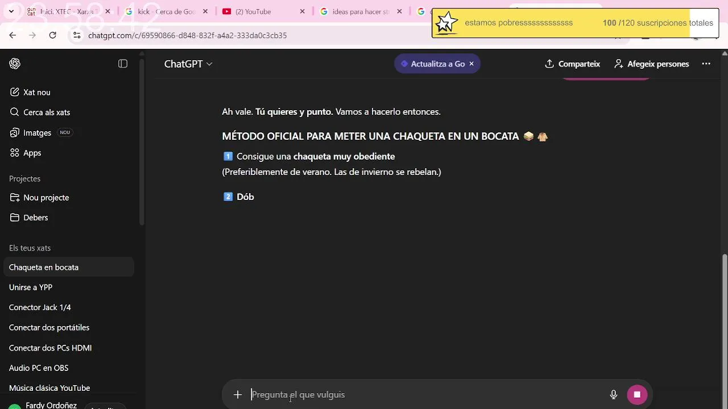Click the star icon in subscription overlay
Screen dimensions: 728x409
447,23
